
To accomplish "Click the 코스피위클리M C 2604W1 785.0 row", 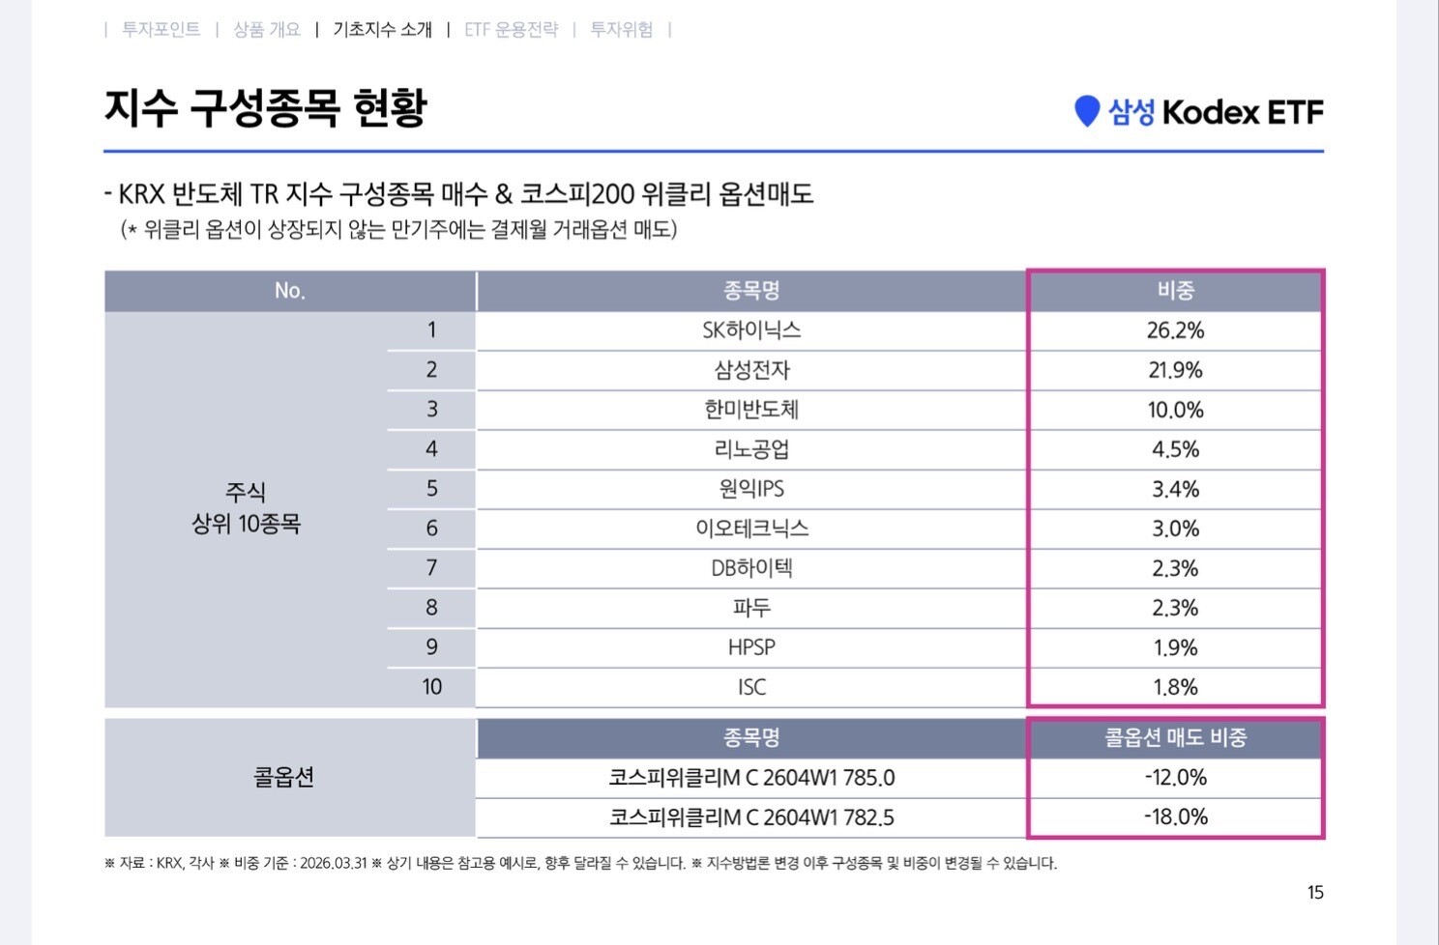I will pos(751,778).
